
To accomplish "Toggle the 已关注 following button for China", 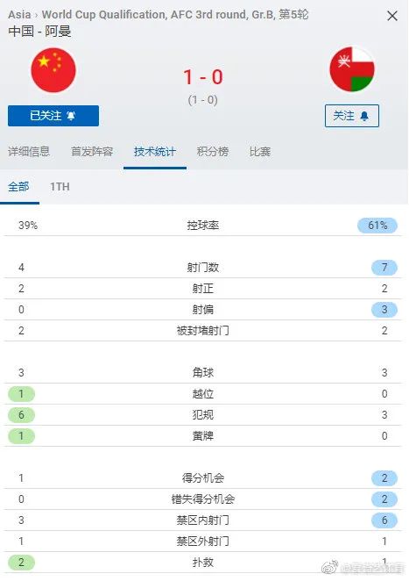I will click(x=53, y=116).
